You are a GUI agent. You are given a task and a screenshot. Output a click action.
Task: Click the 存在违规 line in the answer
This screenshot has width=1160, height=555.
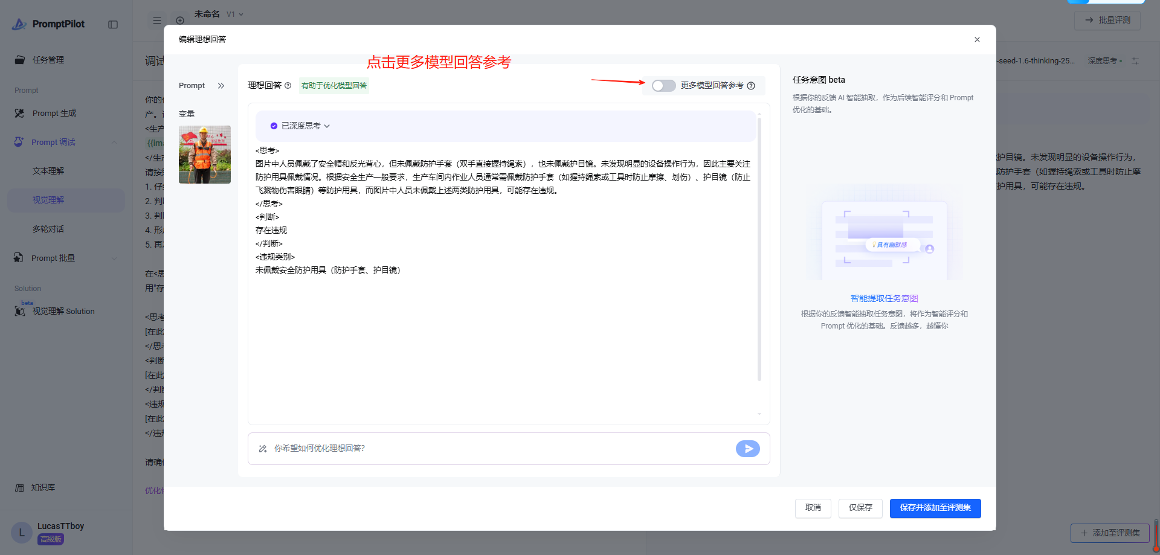point(271,230)
